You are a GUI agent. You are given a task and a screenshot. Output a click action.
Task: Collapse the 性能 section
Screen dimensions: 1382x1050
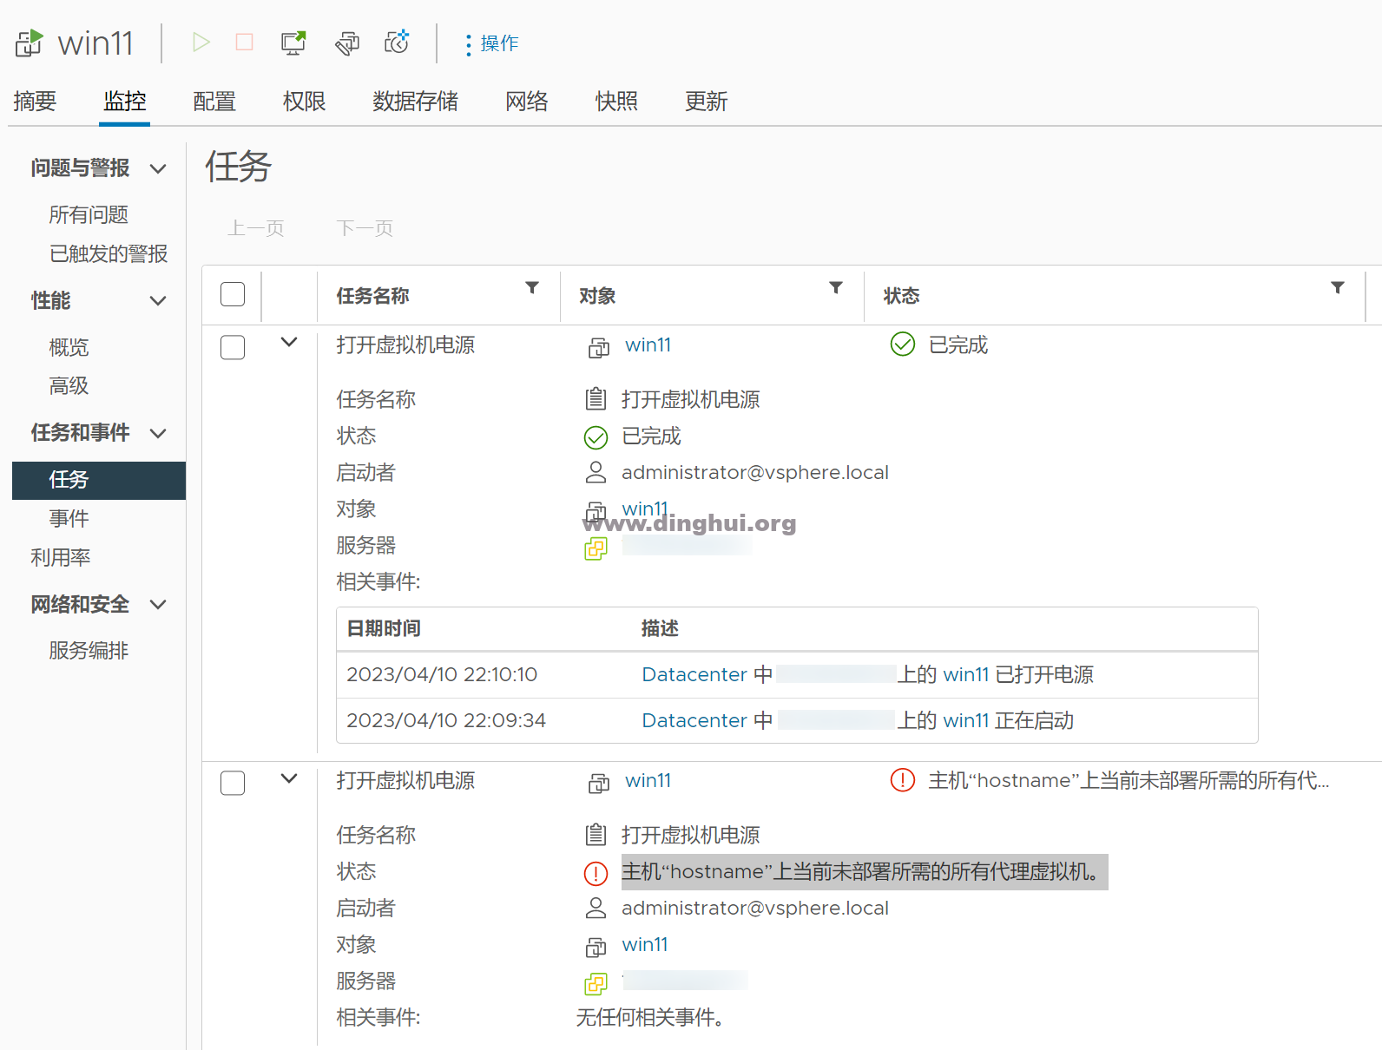pyautogui.click(x=158, y=301)
